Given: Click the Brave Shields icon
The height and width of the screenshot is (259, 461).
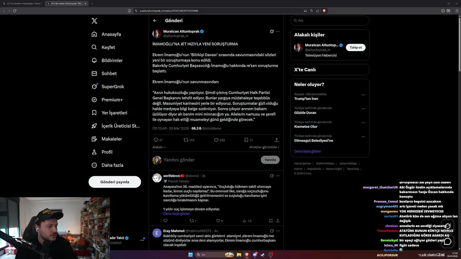Looking at the screenshot, I should coord(324,11).
